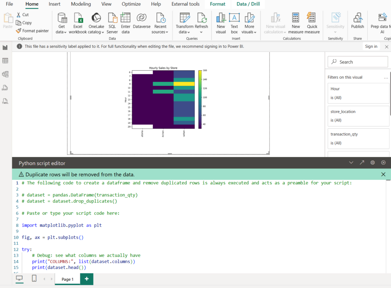This screenshot has width=391, height=288.
Task: Click New measure in the Calculations group
Action: (295, 23)
